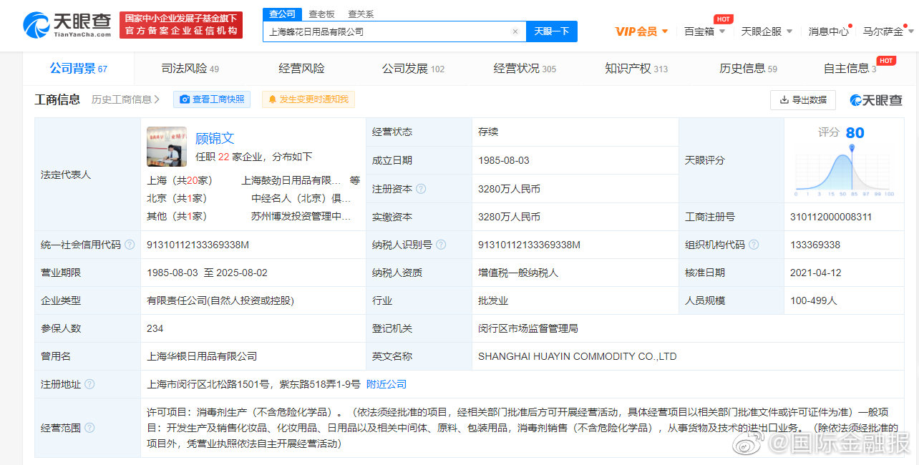This screenshot has height=465, width=919.
Task: Click the legal representative photo thumbnail
Action: click(x=167, y=147)
